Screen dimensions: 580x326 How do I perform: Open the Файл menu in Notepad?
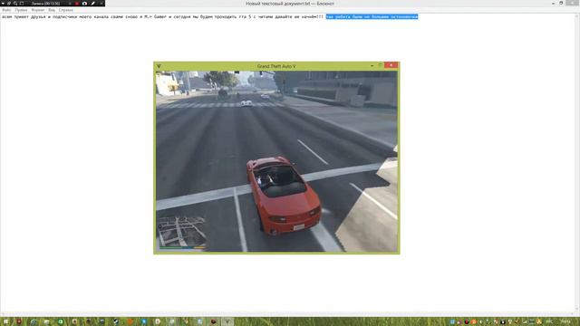click(6, 10)
